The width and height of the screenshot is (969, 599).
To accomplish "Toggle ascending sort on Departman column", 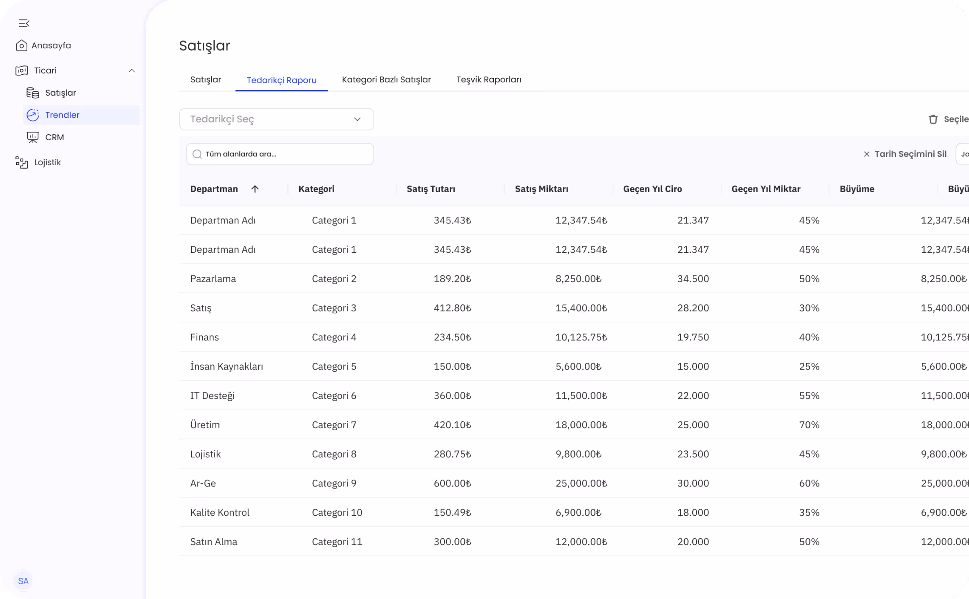I will point(255,189).
